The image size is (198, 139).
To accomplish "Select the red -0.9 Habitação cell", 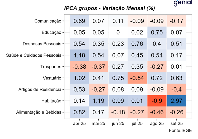I will (x=157, y=101).
